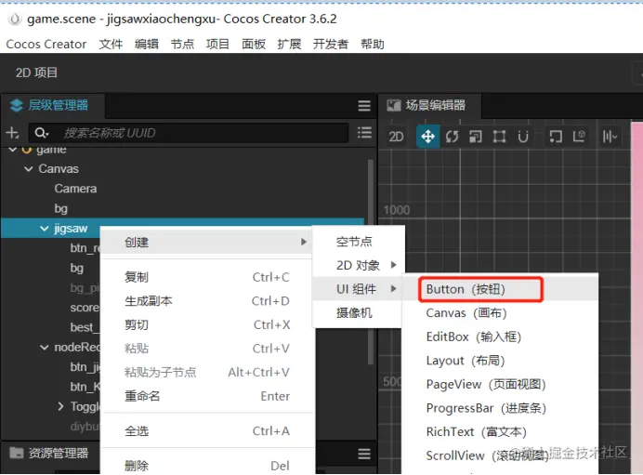This screenshot has height=475, width=643.
Task: Open the 创建 (Create) submenu entry
Action: [207, 242]
